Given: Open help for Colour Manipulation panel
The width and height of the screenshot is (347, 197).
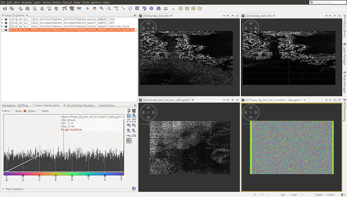Looking at the screenshot, I should click(134, 188).
